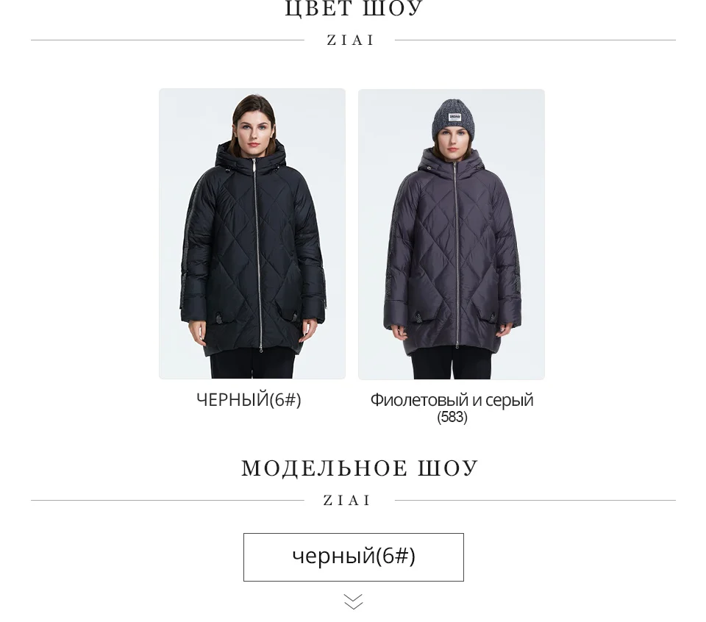
Task: Select the boxed черный(6#) button
Action: [x=354, y=557]
